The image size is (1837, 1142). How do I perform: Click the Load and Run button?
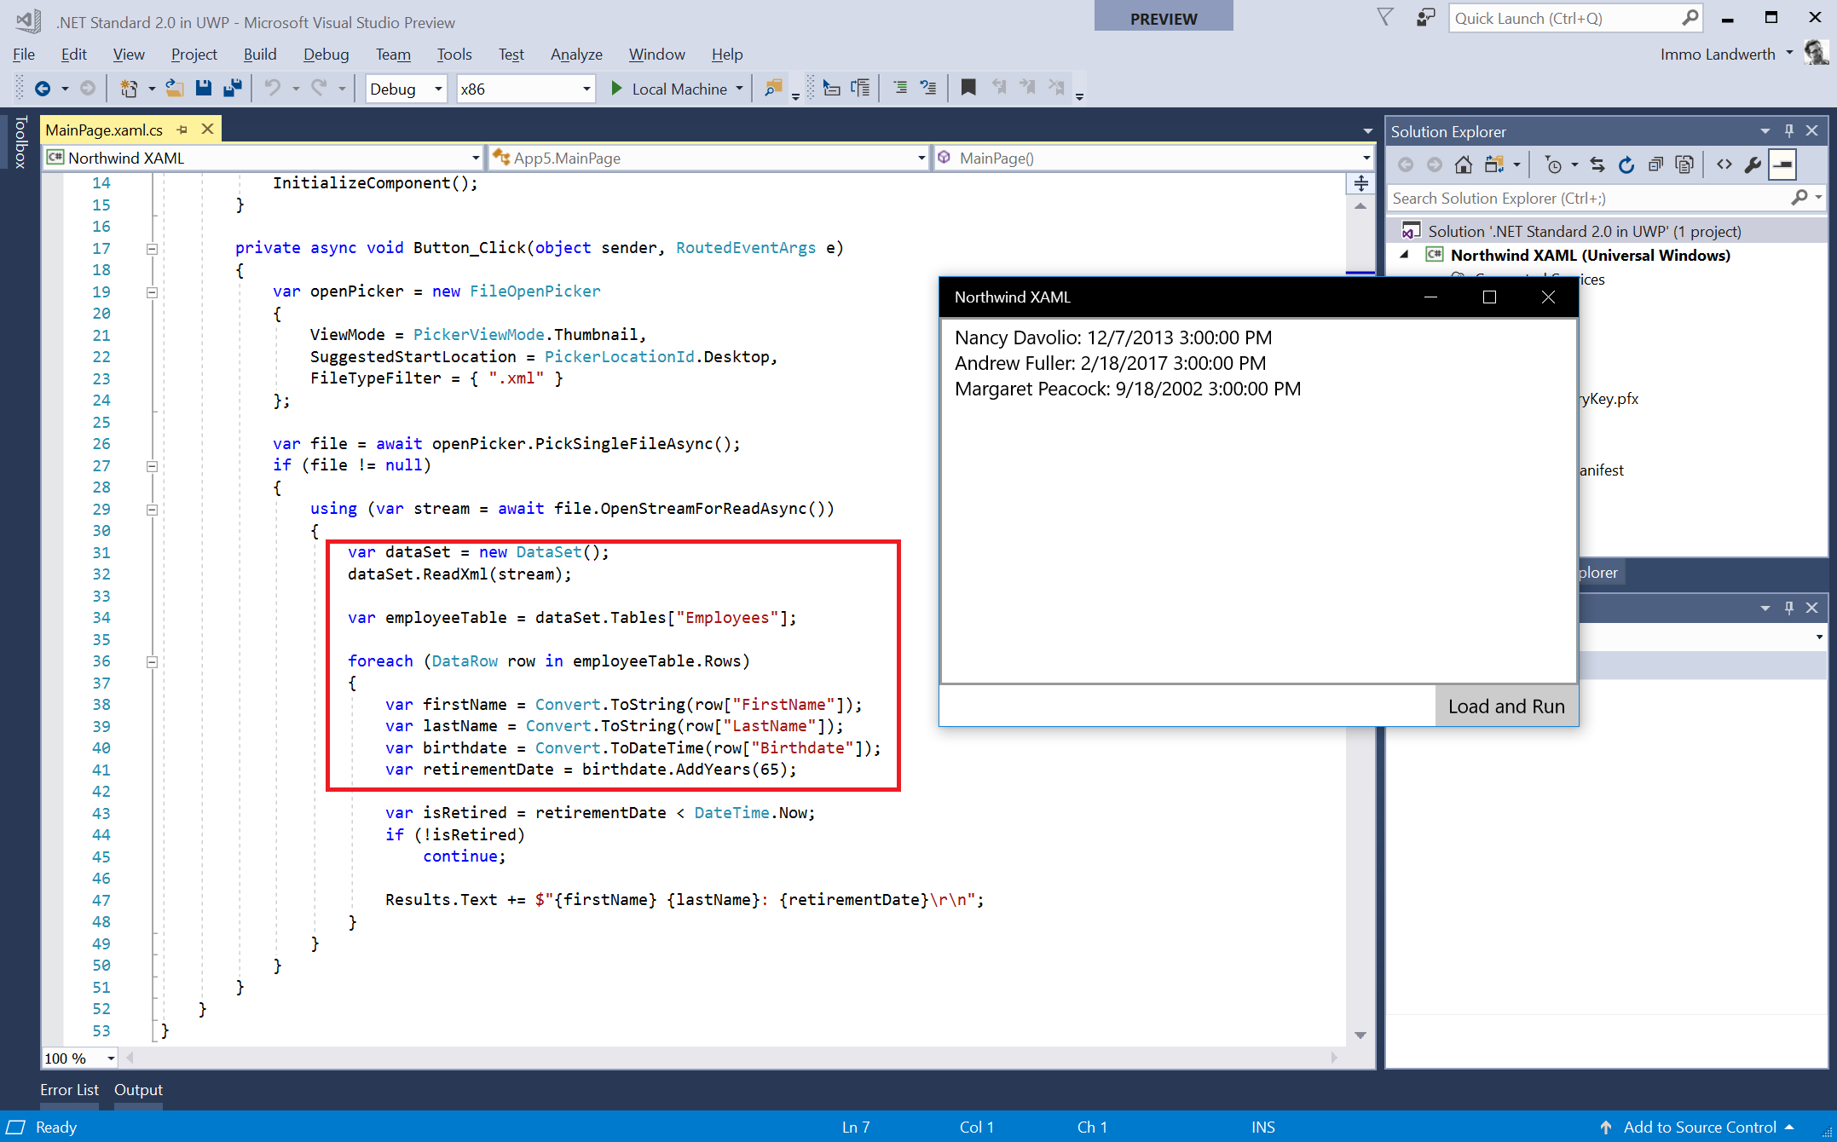click(x=1506, y=707)
